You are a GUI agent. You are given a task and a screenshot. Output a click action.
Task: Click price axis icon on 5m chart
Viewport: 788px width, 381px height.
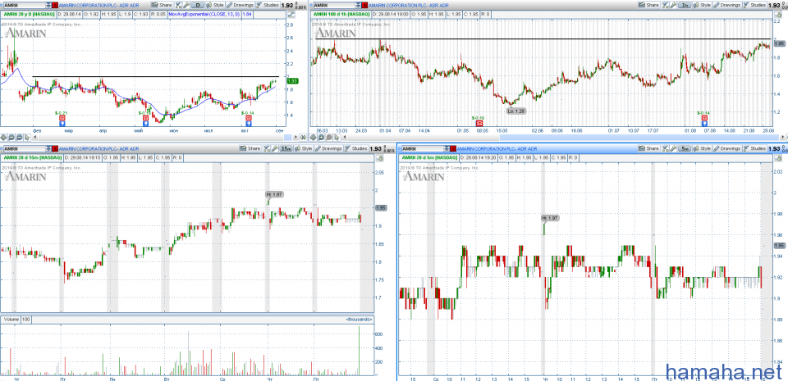[x=778, y=157]
